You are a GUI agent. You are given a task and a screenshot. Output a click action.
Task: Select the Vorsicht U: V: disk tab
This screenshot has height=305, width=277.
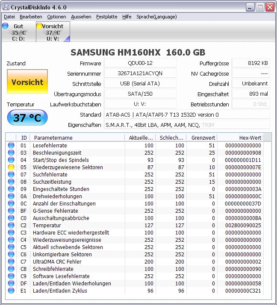[x=53, y=32]
